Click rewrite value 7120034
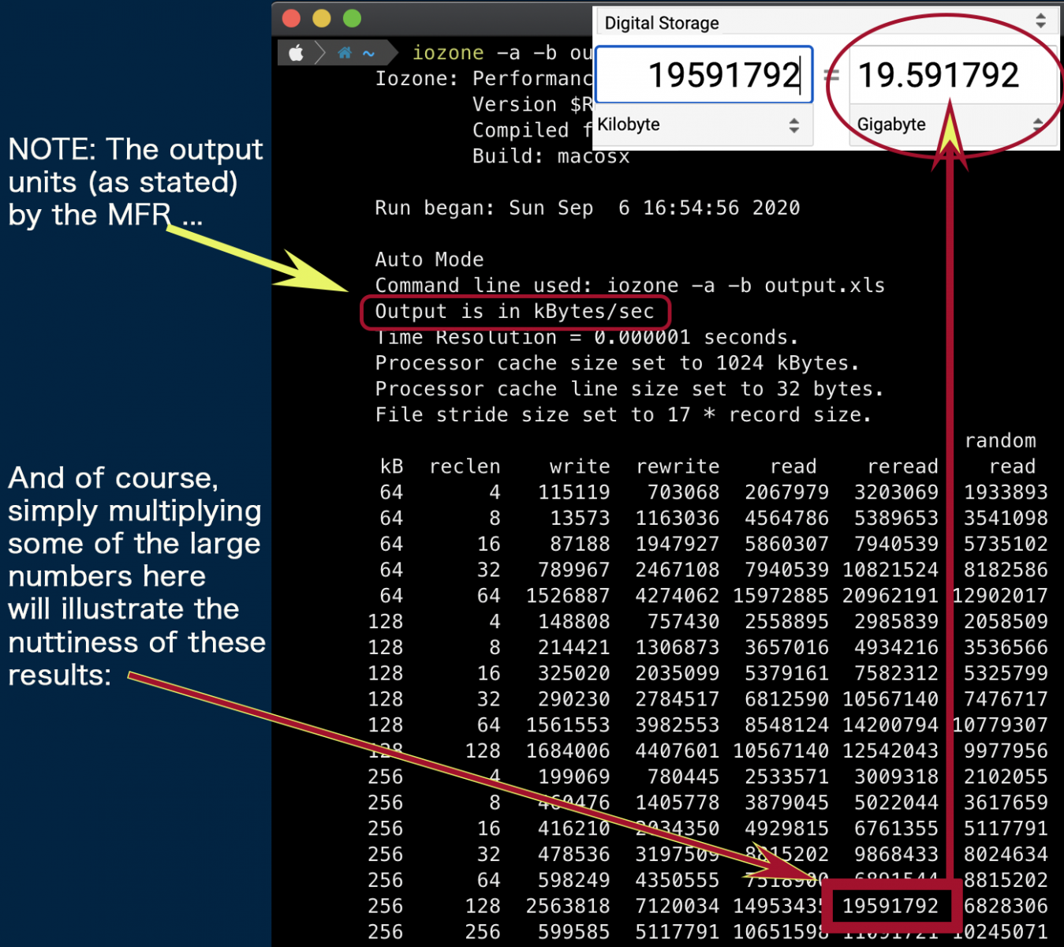The image size is (1064, 947). click(678, 907)
